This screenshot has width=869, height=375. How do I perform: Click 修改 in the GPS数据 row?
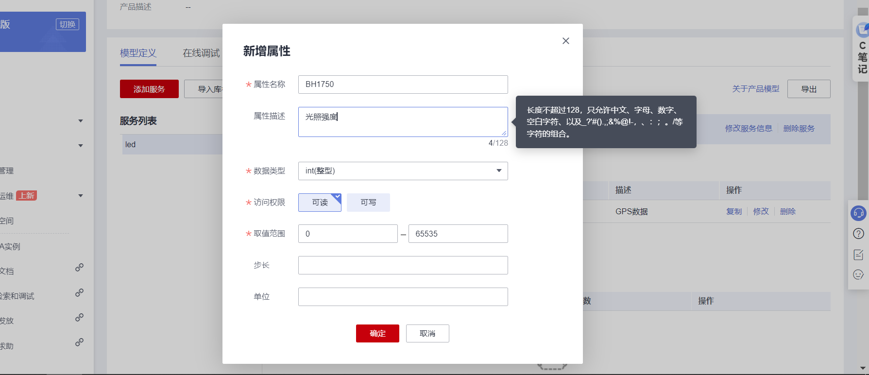click(x=761, y=212)
